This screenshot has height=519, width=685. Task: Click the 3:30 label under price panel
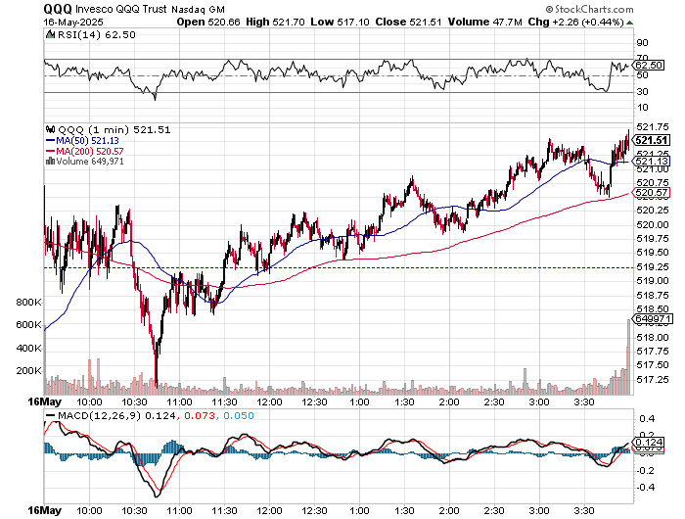(x=584, y=402)
